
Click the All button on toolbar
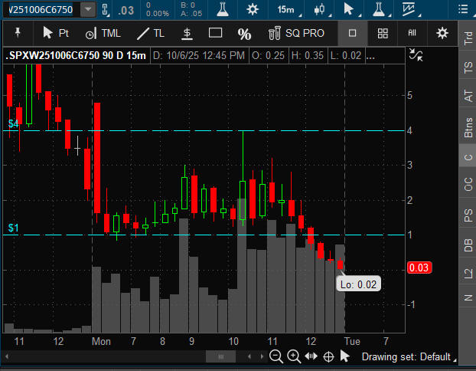[x=412, y=33]
